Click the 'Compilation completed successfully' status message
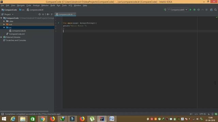Viewport: 218px width, 122px height. [x=33, y=114]
